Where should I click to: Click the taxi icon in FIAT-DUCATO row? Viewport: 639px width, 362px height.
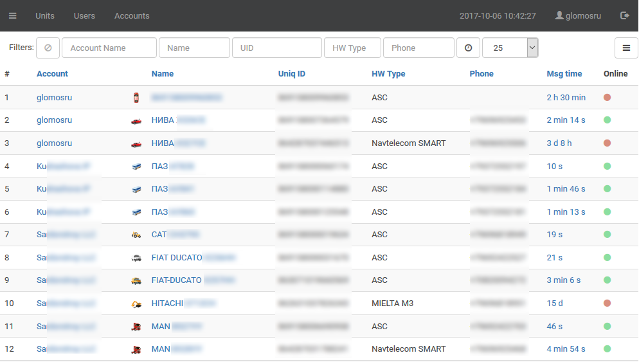pos(136,280)
